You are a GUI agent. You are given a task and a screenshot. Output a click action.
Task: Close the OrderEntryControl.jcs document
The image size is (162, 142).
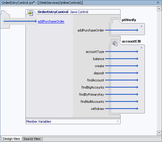coord(158,2)
